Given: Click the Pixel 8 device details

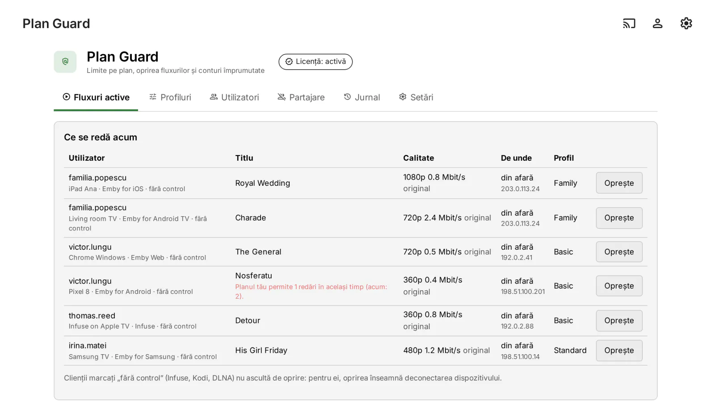Looking at the screenshot, I should point(130,292).
